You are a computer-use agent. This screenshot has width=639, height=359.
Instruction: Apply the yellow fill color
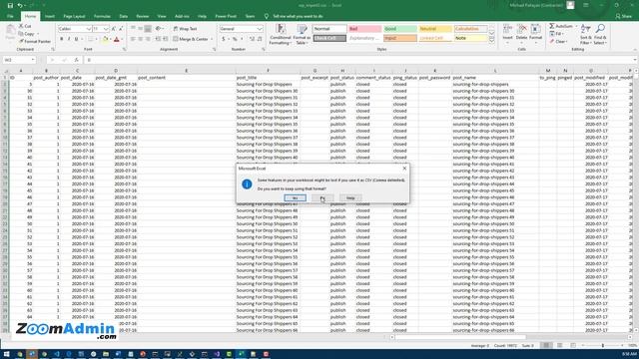[105, 40]
